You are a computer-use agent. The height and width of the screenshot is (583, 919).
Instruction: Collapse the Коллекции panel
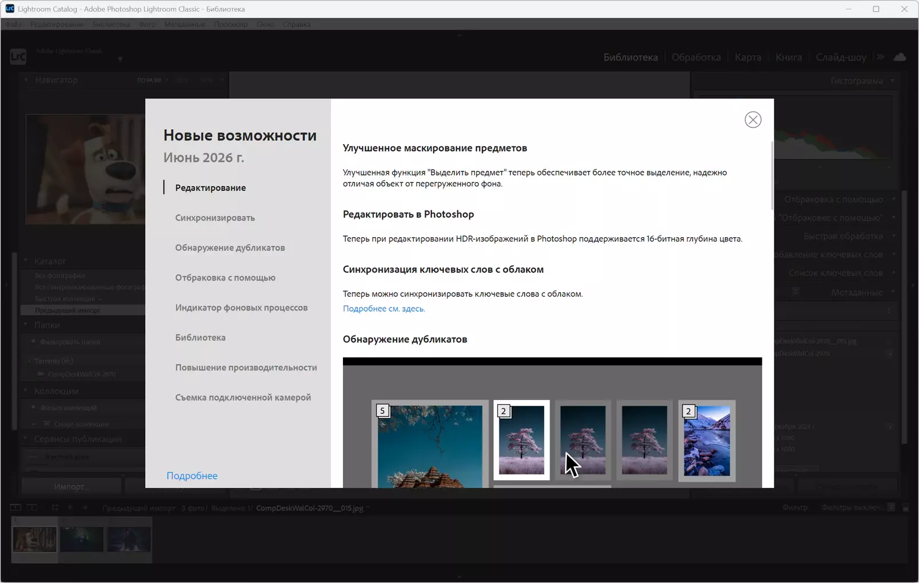click(26, 391)
